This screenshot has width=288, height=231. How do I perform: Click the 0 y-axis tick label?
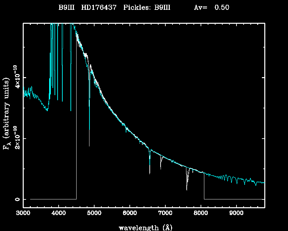click(x=18, y=199)
